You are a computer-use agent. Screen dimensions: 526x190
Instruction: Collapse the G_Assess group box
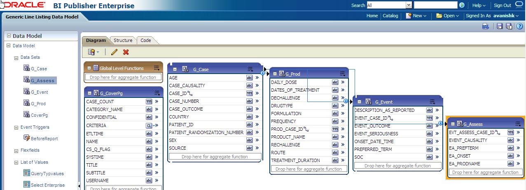[x=453, y=124]
